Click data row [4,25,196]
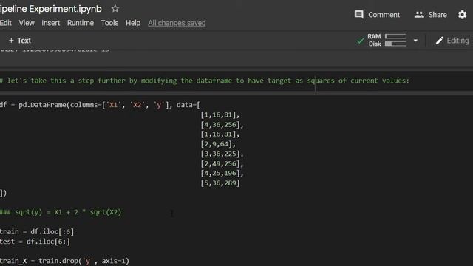This screenshot has width=473, height=266. pyautogui.click(x=222, y=173)
